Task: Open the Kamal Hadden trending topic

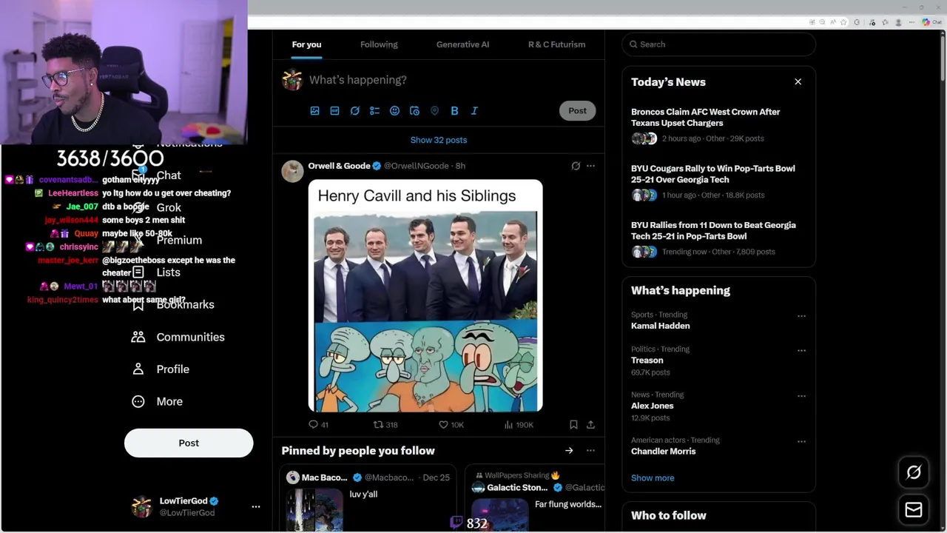Action: (x=660, y=326)
